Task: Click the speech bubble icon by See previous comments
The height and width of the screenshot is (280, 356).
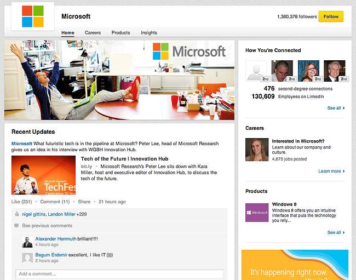Action: [x=16, y=226]
